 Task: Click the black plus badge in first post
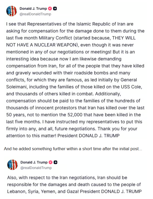click(x=55, y=8)
